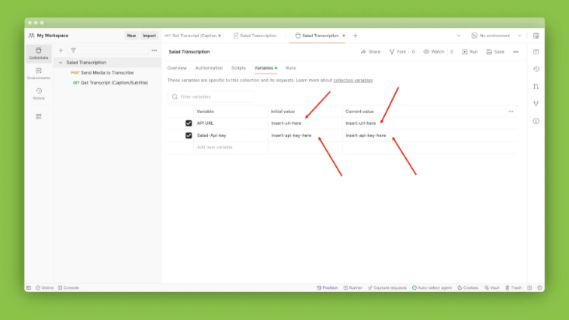Click the plus icon to create a collection
Image resolution: width=569 pixels, height=320 pixels.
pyautogui.click(x=61, y=50)
